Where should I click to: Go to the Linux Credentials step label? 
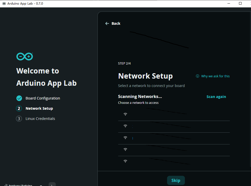(40, 119)
